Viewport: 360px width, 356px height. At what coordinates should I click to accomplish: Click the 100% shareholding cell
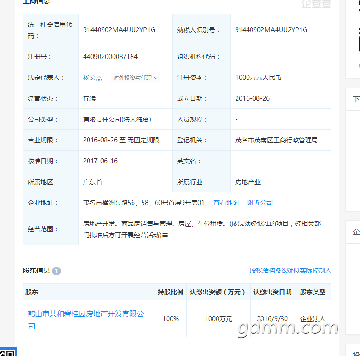(x=171, y=319)
